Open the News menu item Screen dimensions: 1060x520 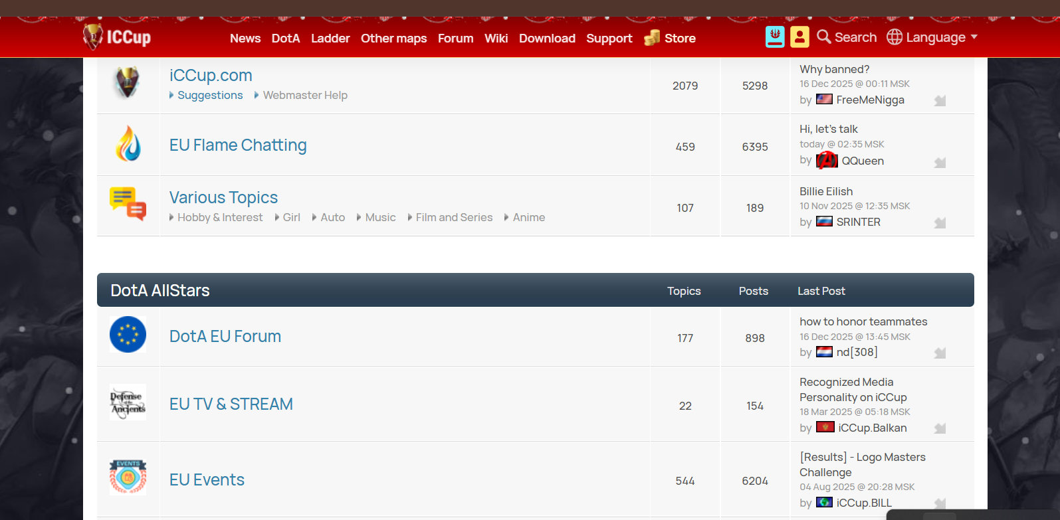(x=245, y=39)
